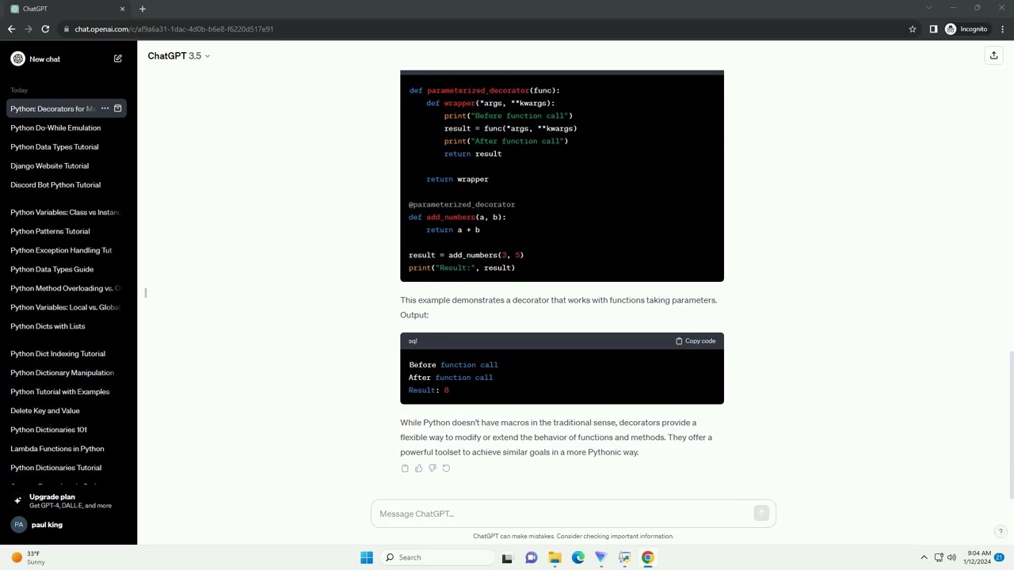Click the share chat icon
The image size is (1014, 570).
[x=993, y=55]
